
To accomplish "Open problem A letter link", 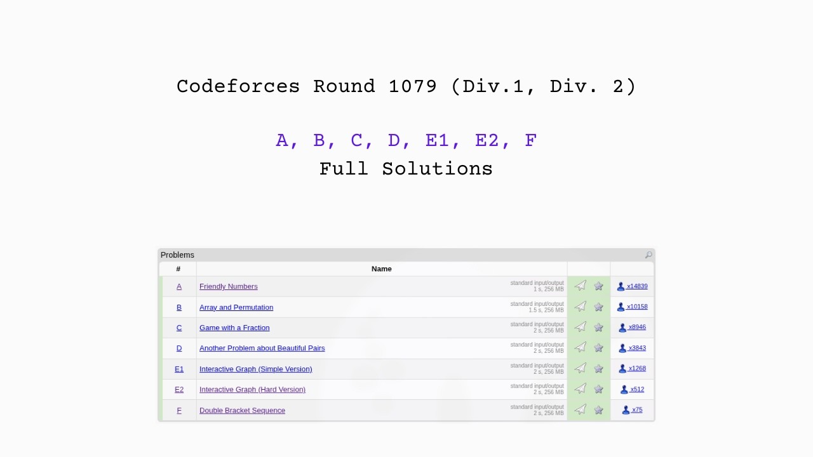I will coord(179,286).
